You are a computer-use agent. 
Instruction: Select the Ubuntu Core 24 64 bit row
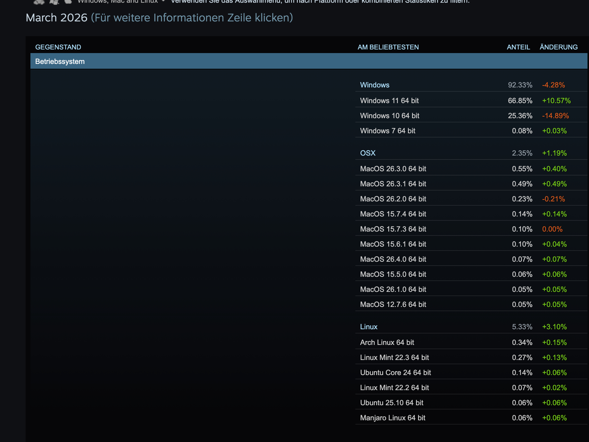coord(395,373)
